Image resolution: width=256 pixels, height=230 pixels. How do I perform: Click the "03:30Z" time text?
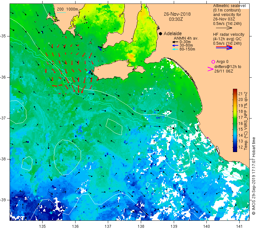176,19
